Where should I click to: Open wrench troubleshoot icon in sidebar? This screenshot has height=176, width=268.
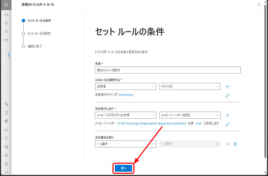(6, 172)
